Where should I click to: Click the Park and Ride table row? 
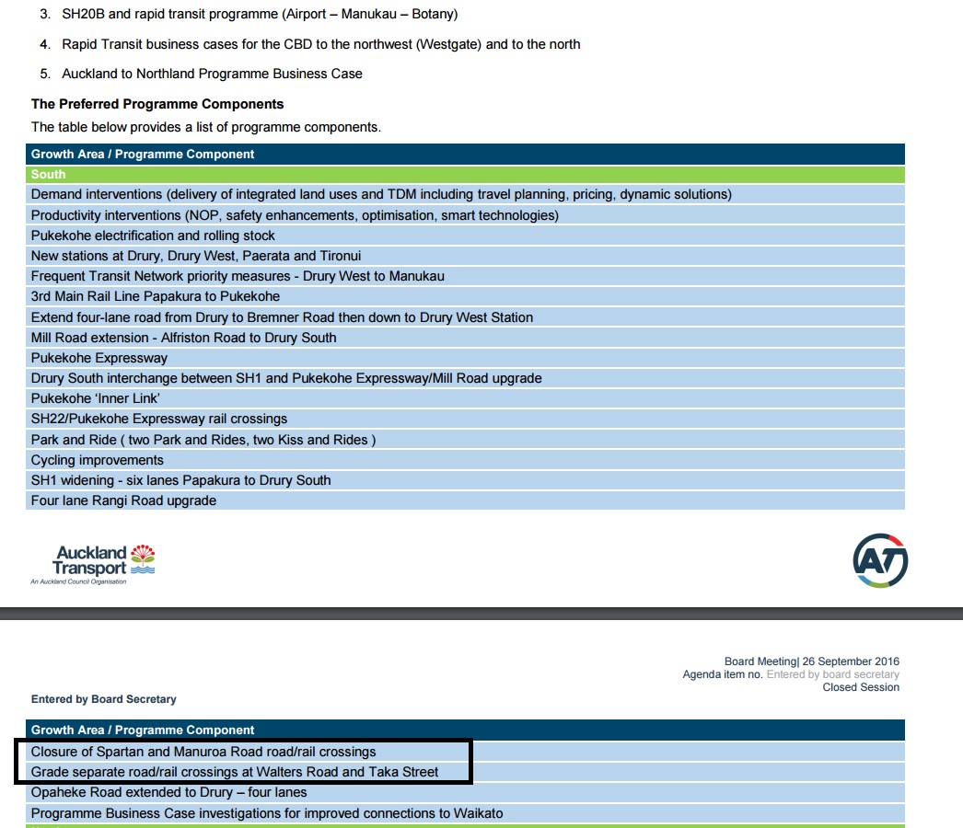pyautogui.click(x=203, y=440)
